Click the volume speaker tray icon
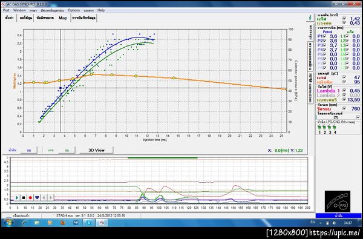Screen dimensions: 363x239 pos(334,223)
